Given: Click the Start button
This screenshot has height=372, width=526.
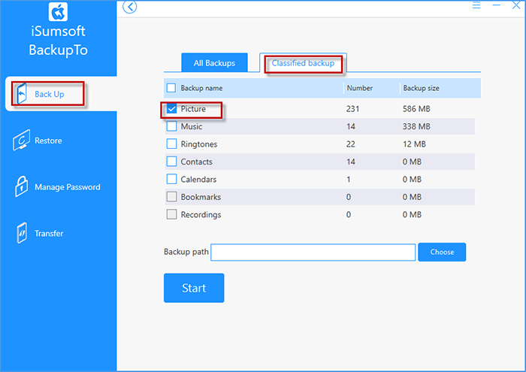Looking at the screenshot, I should tap(194, 288).
